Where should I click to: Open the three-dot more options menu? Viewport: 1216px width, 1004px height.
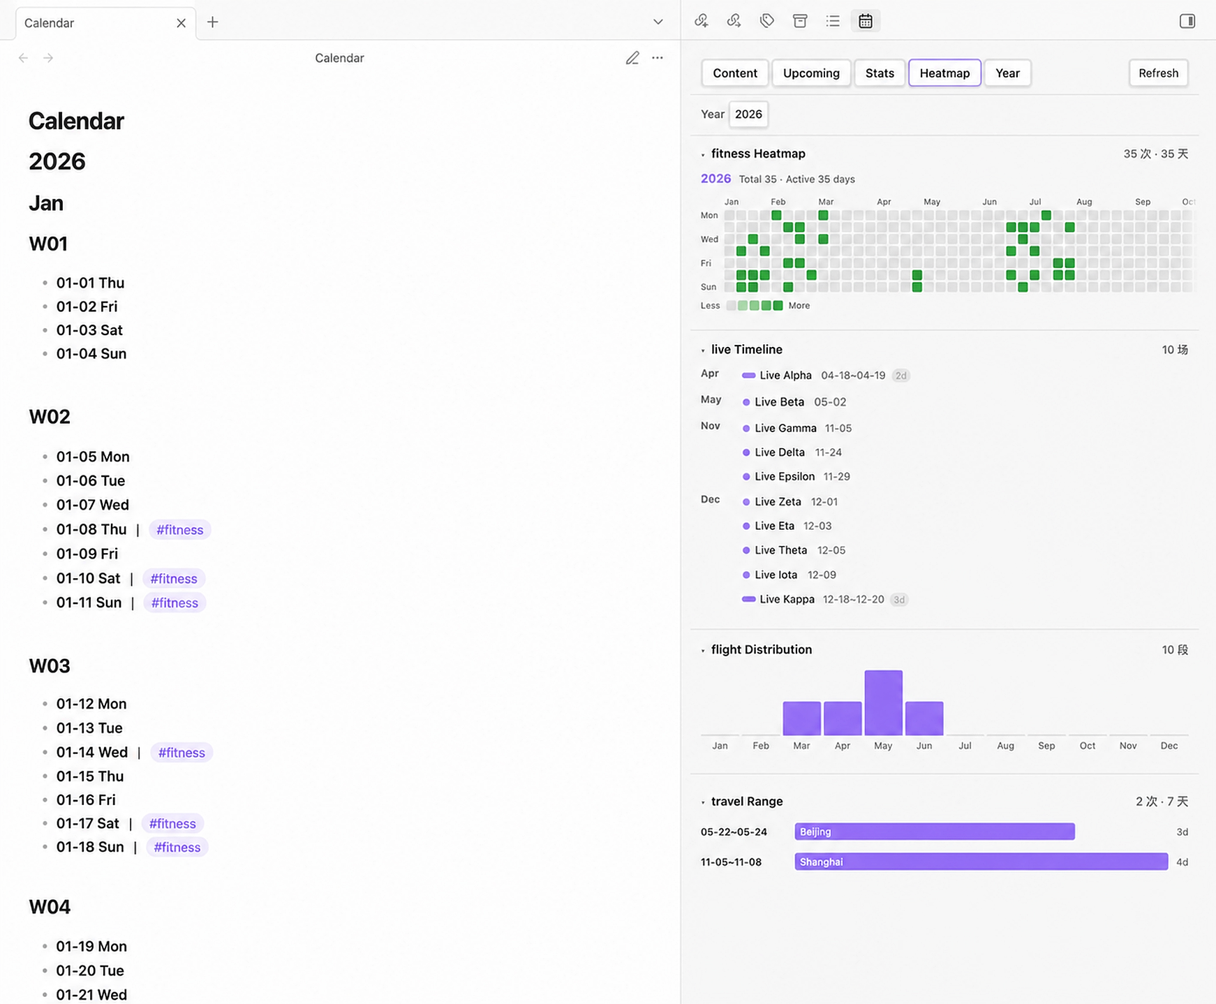(x=658, y=58)
